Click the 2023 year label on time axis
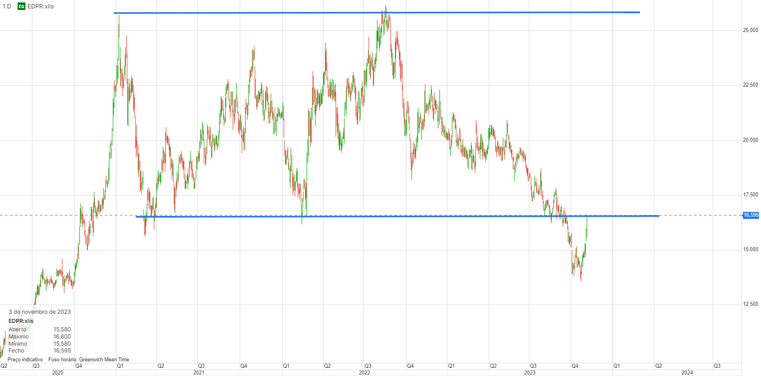The image size is (761, 376). pos(530,372)
